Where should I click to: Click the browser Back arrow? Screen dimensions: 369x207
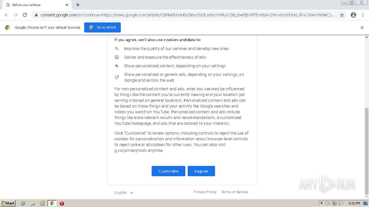click(x=6, y=15)
